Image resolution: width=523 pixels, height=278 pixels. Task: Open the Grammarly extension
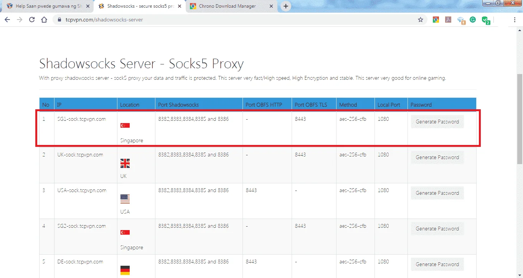coord(473,20)
